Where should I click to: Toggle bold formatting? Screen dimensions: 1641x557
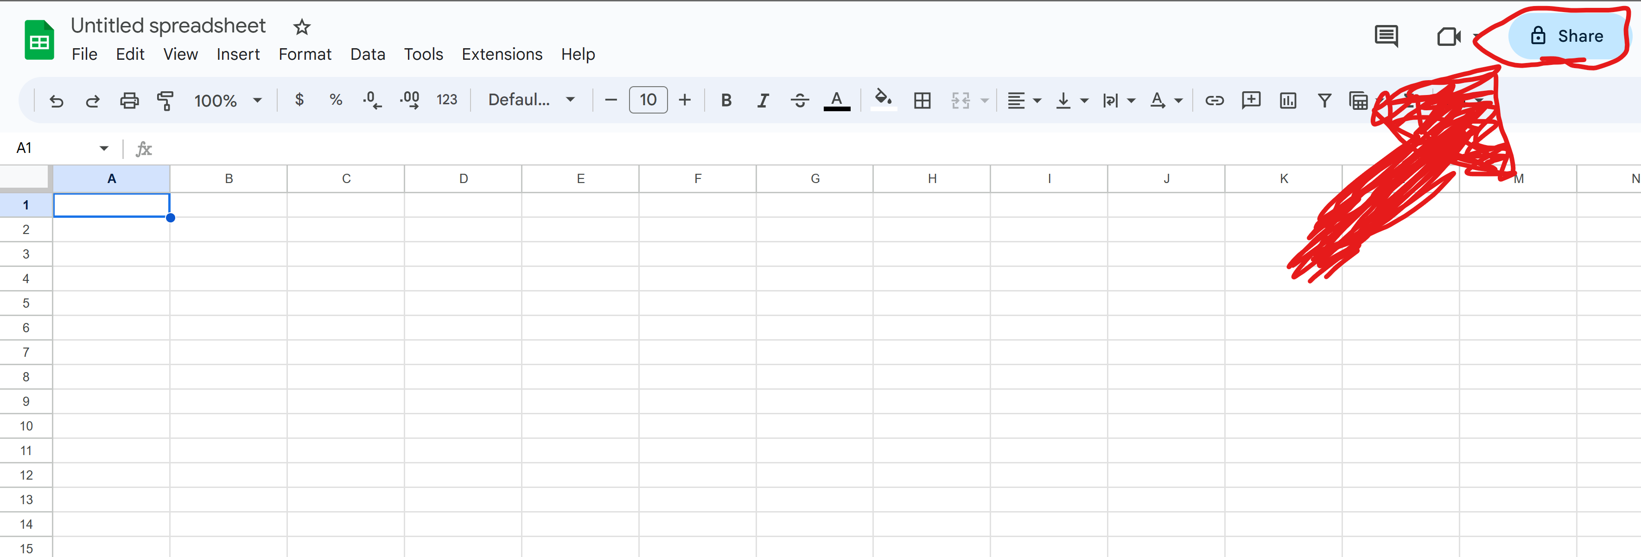point(725,101)
